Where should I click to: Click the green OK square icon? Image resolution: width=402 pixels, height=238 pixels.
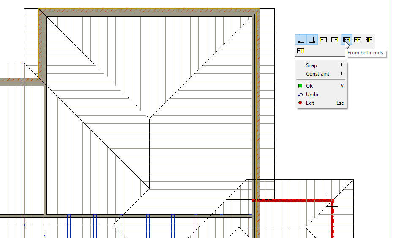click(300, 86)
